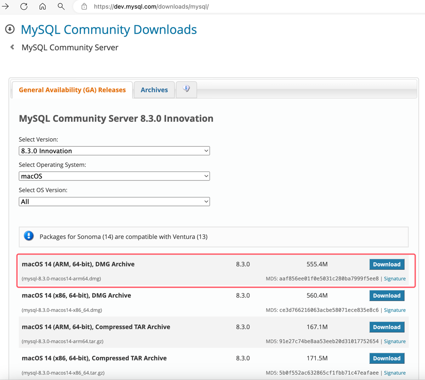This screenshot has height=380, width=425.
Task: Open Signature link for x86_64.dmg package
Action: coord(395,310)
